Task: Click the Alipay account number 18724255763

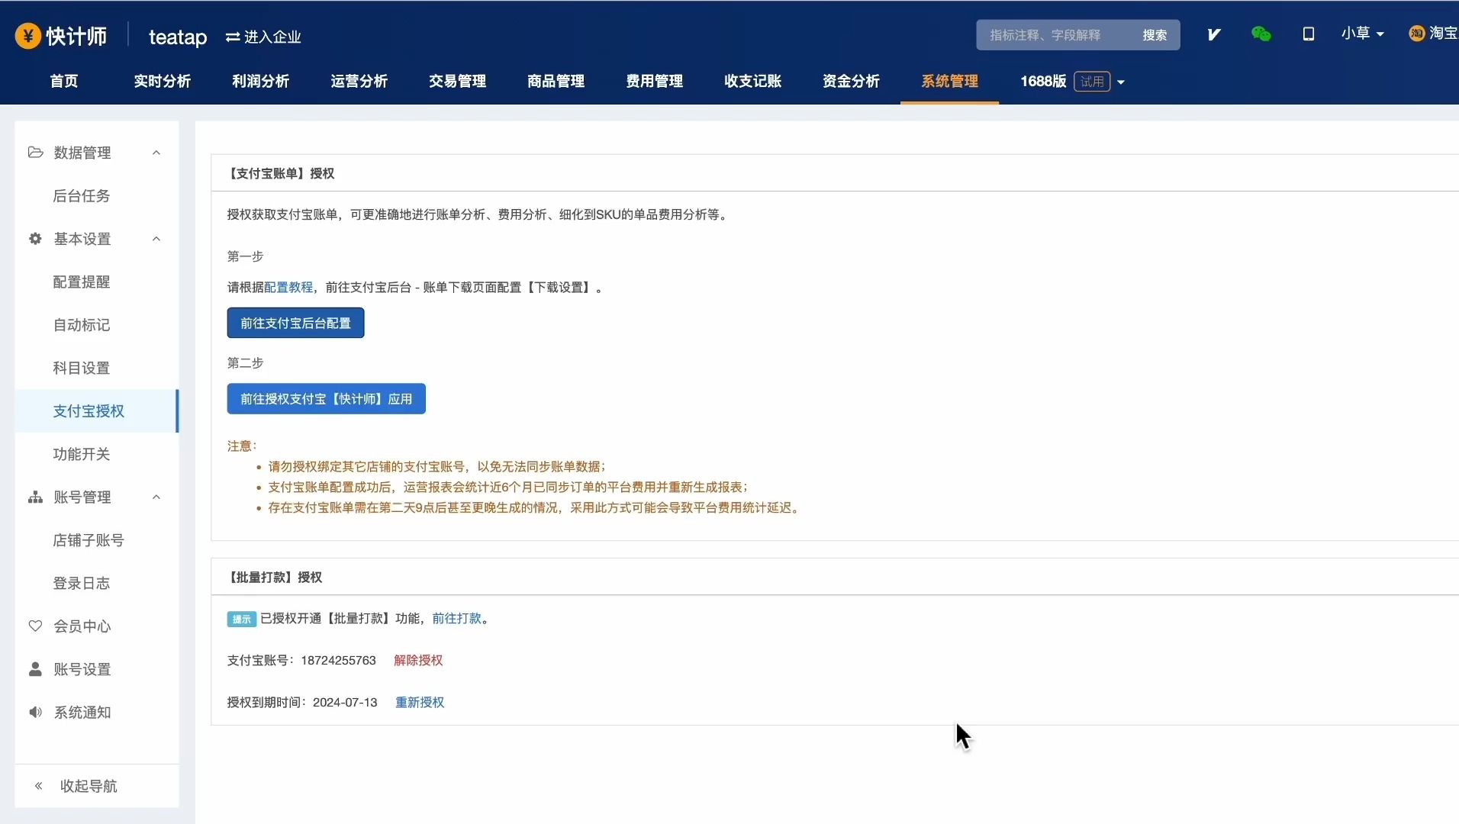Action: click(x=339, y=661)
